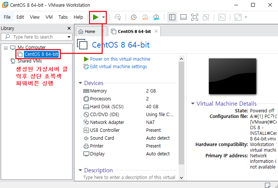This screenshot has width=278, height=188.
Task: Collapse the Devices section
Action: 80,83
